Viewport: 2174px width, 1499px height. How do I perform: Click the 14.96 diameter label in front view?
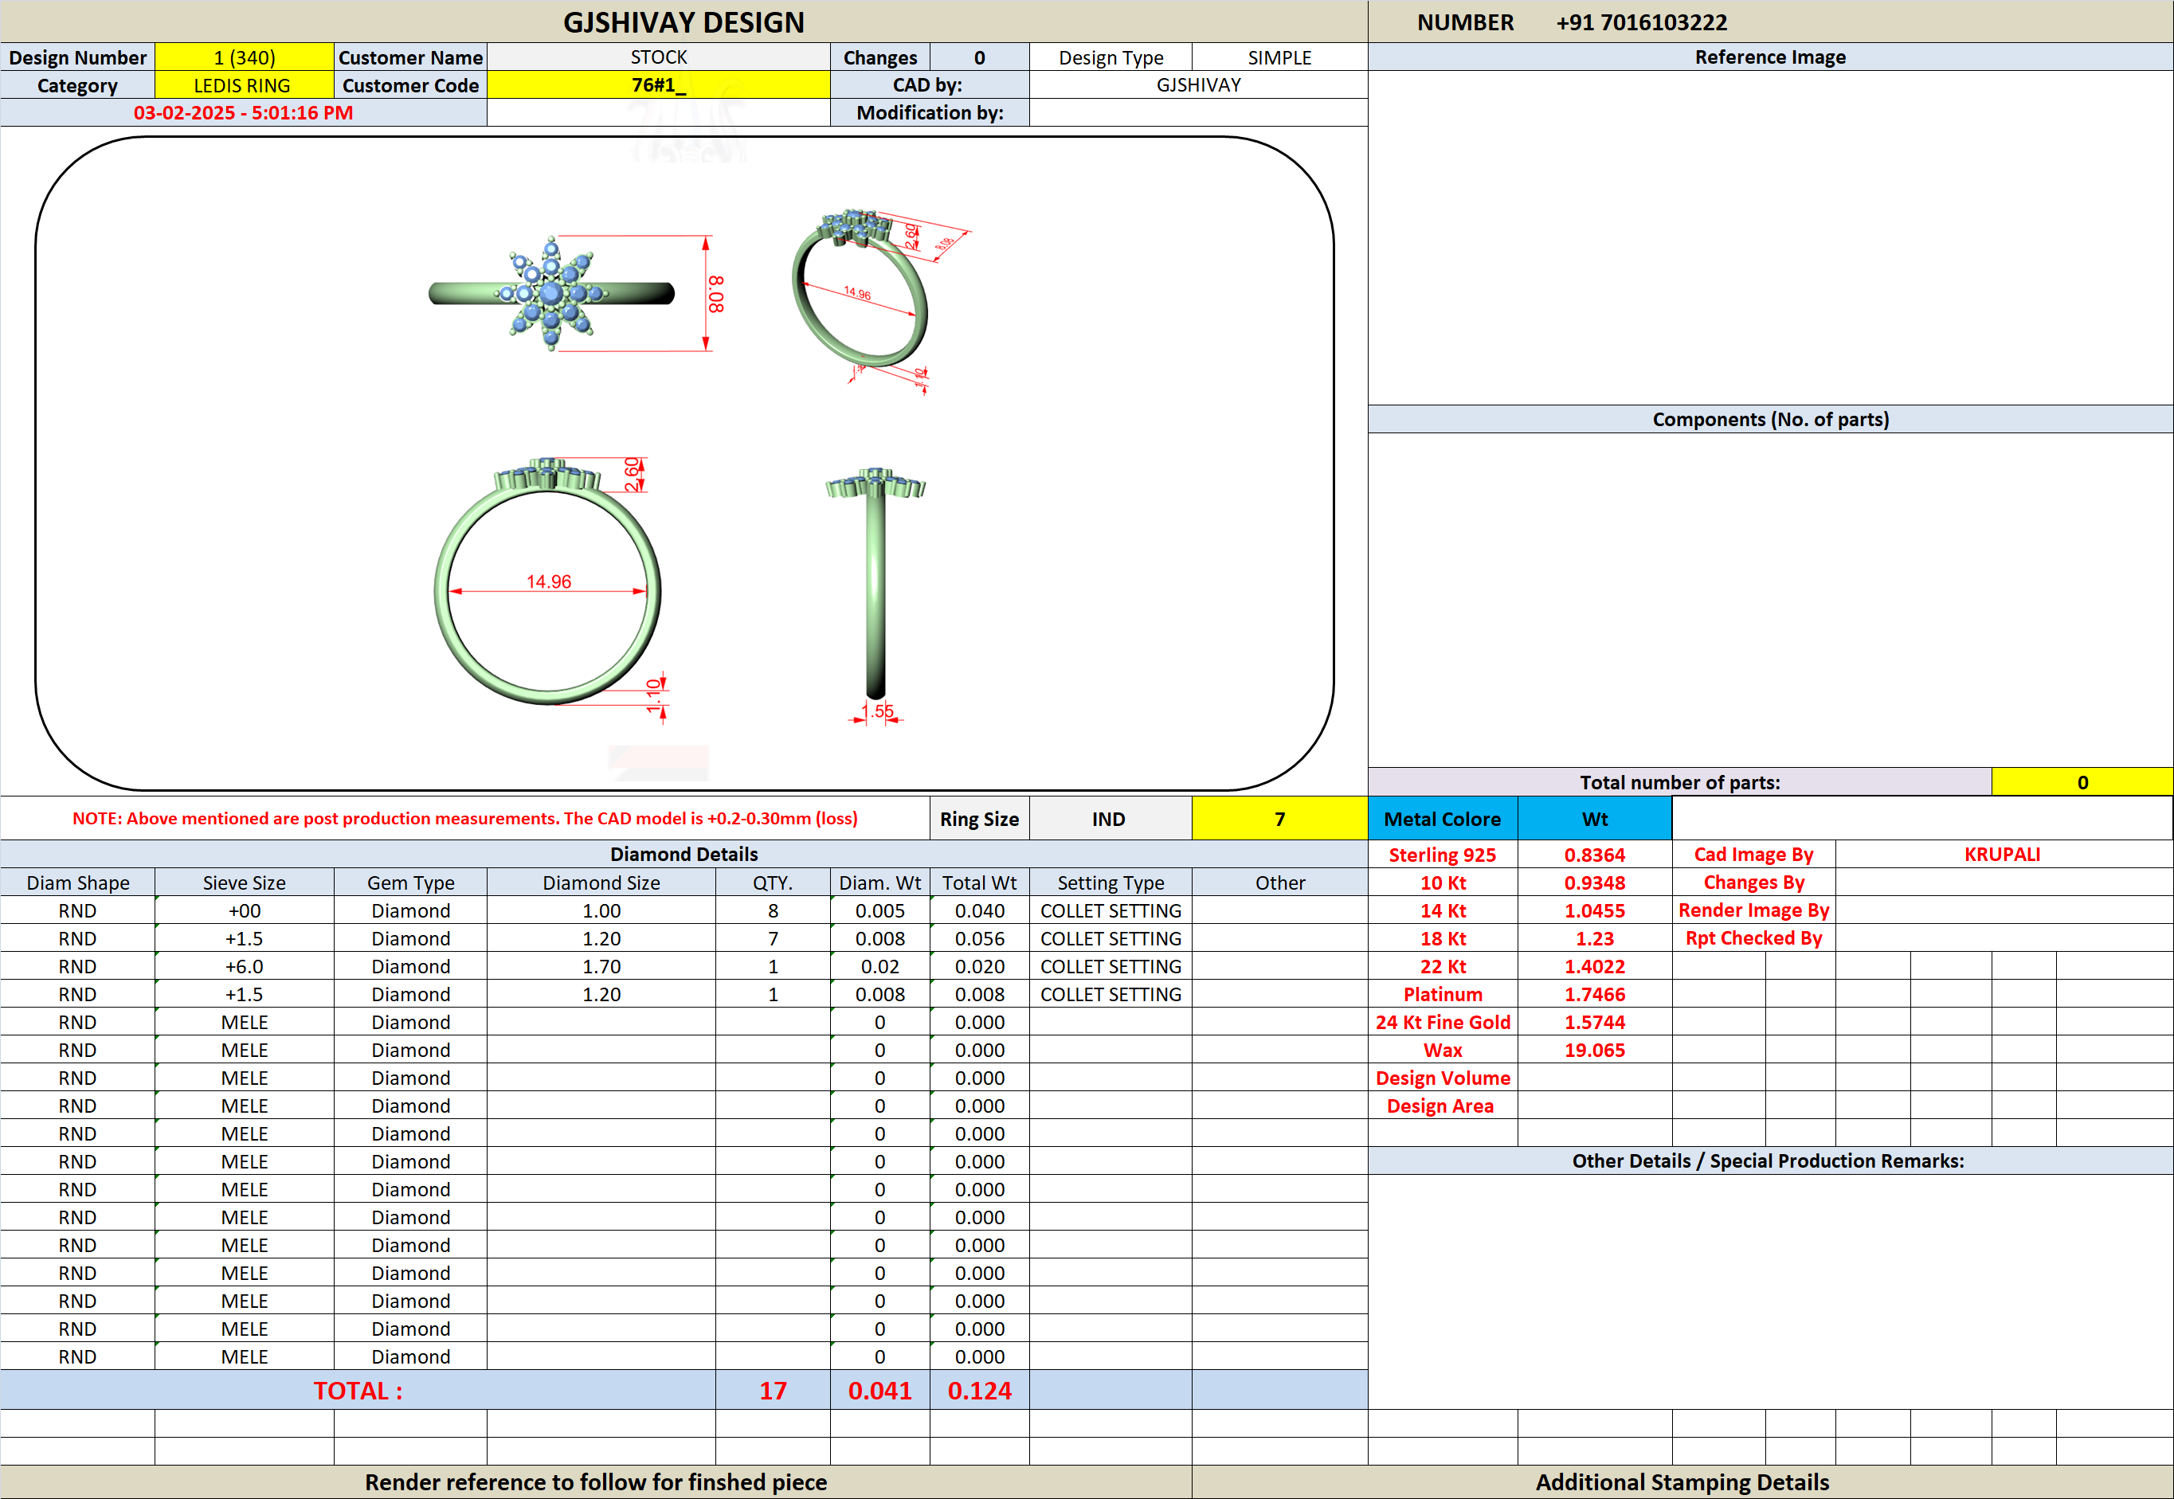point(548,581)
